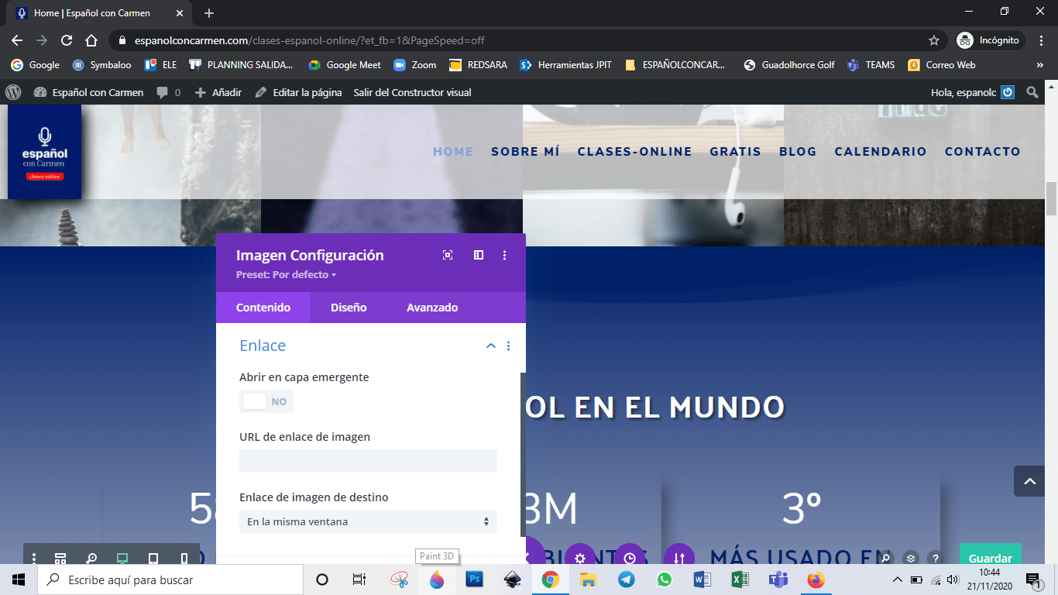Open page settings gear in Divi bar
Viewport: 1058px width, 595px height.
coord(580,558)
